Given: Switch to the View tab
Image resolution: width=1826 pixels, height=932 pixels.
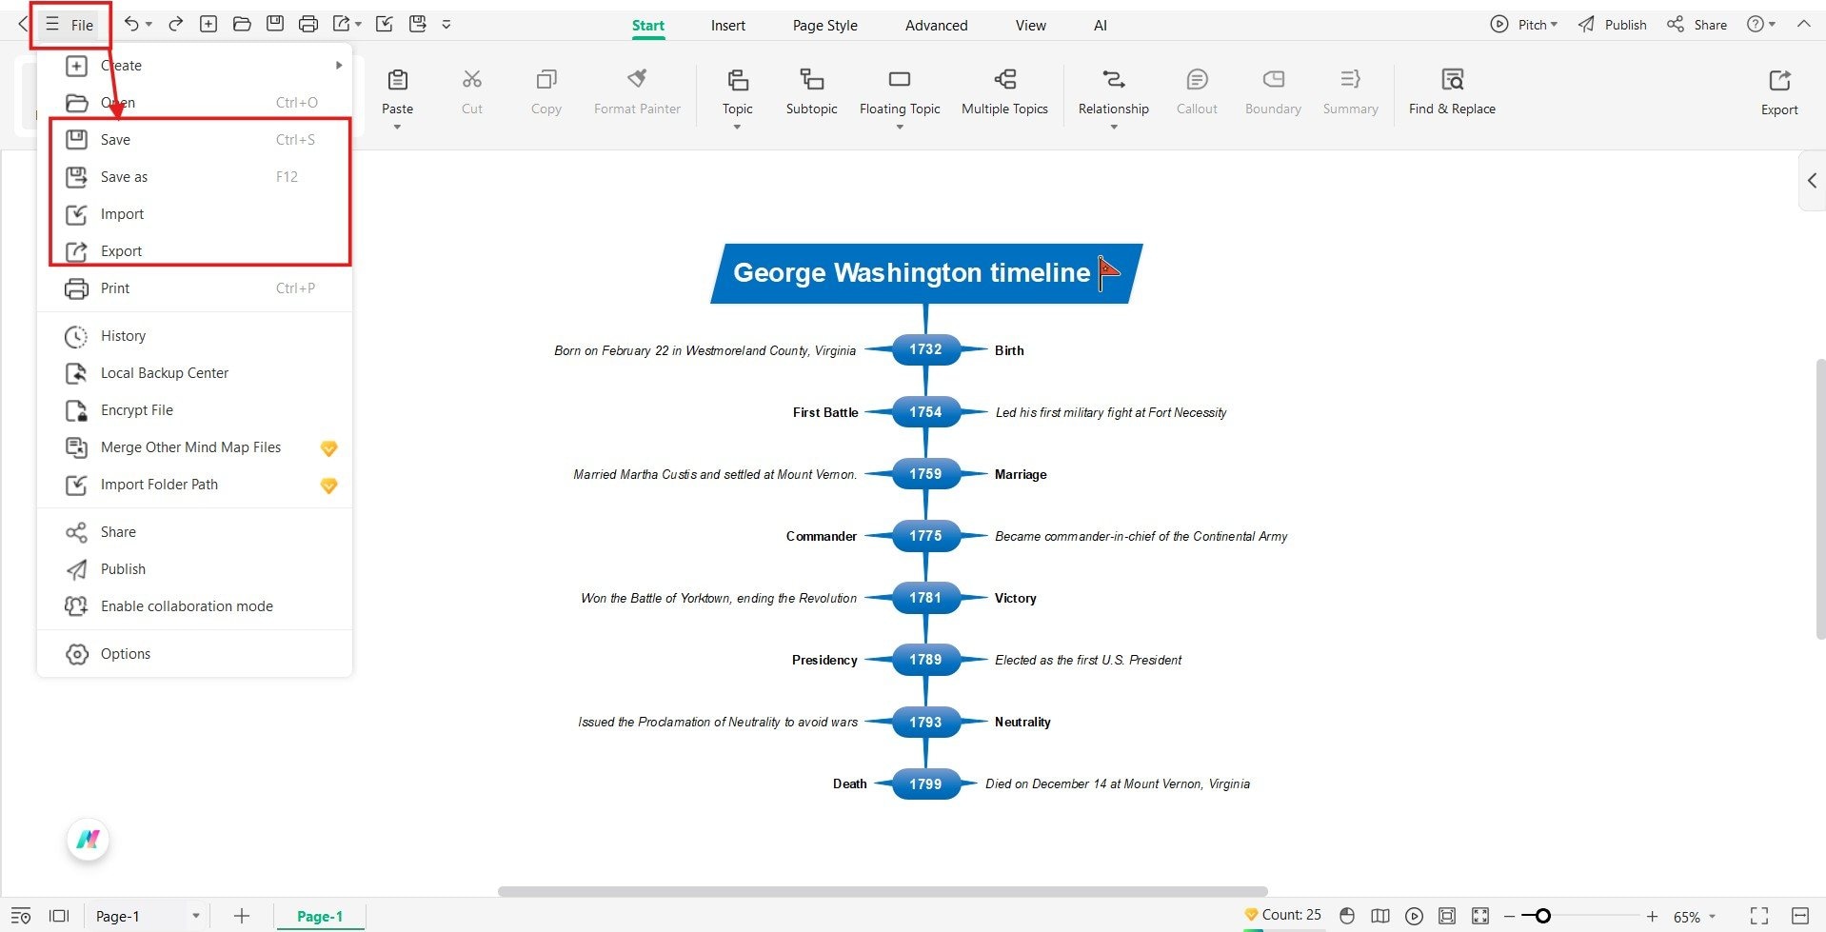Looking at the screenshot, I should tap(1031, 26).
